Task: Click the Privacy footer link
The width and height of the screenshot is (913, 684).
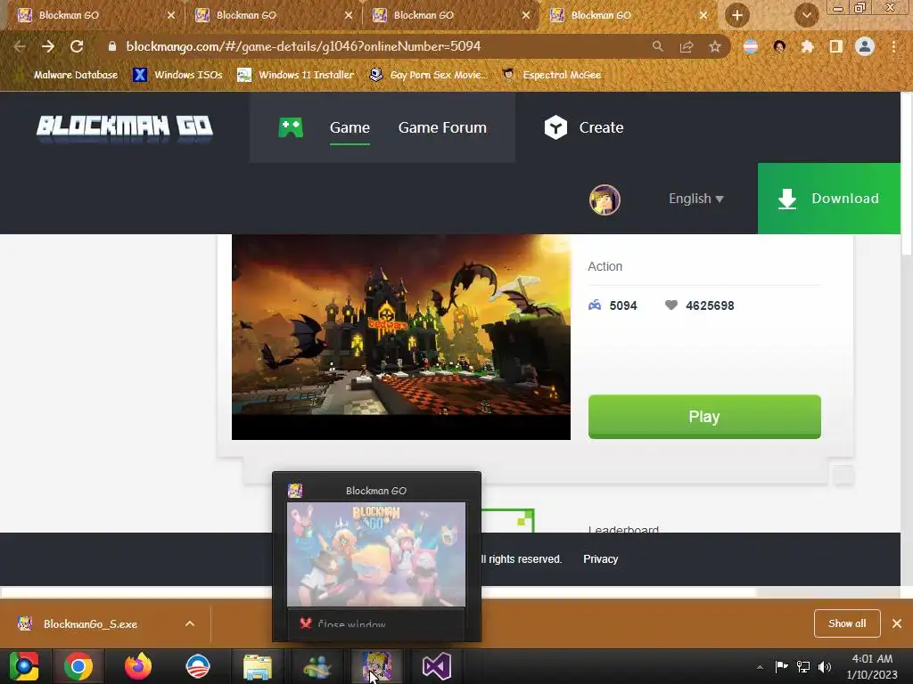Action: [x=600, y=559]
